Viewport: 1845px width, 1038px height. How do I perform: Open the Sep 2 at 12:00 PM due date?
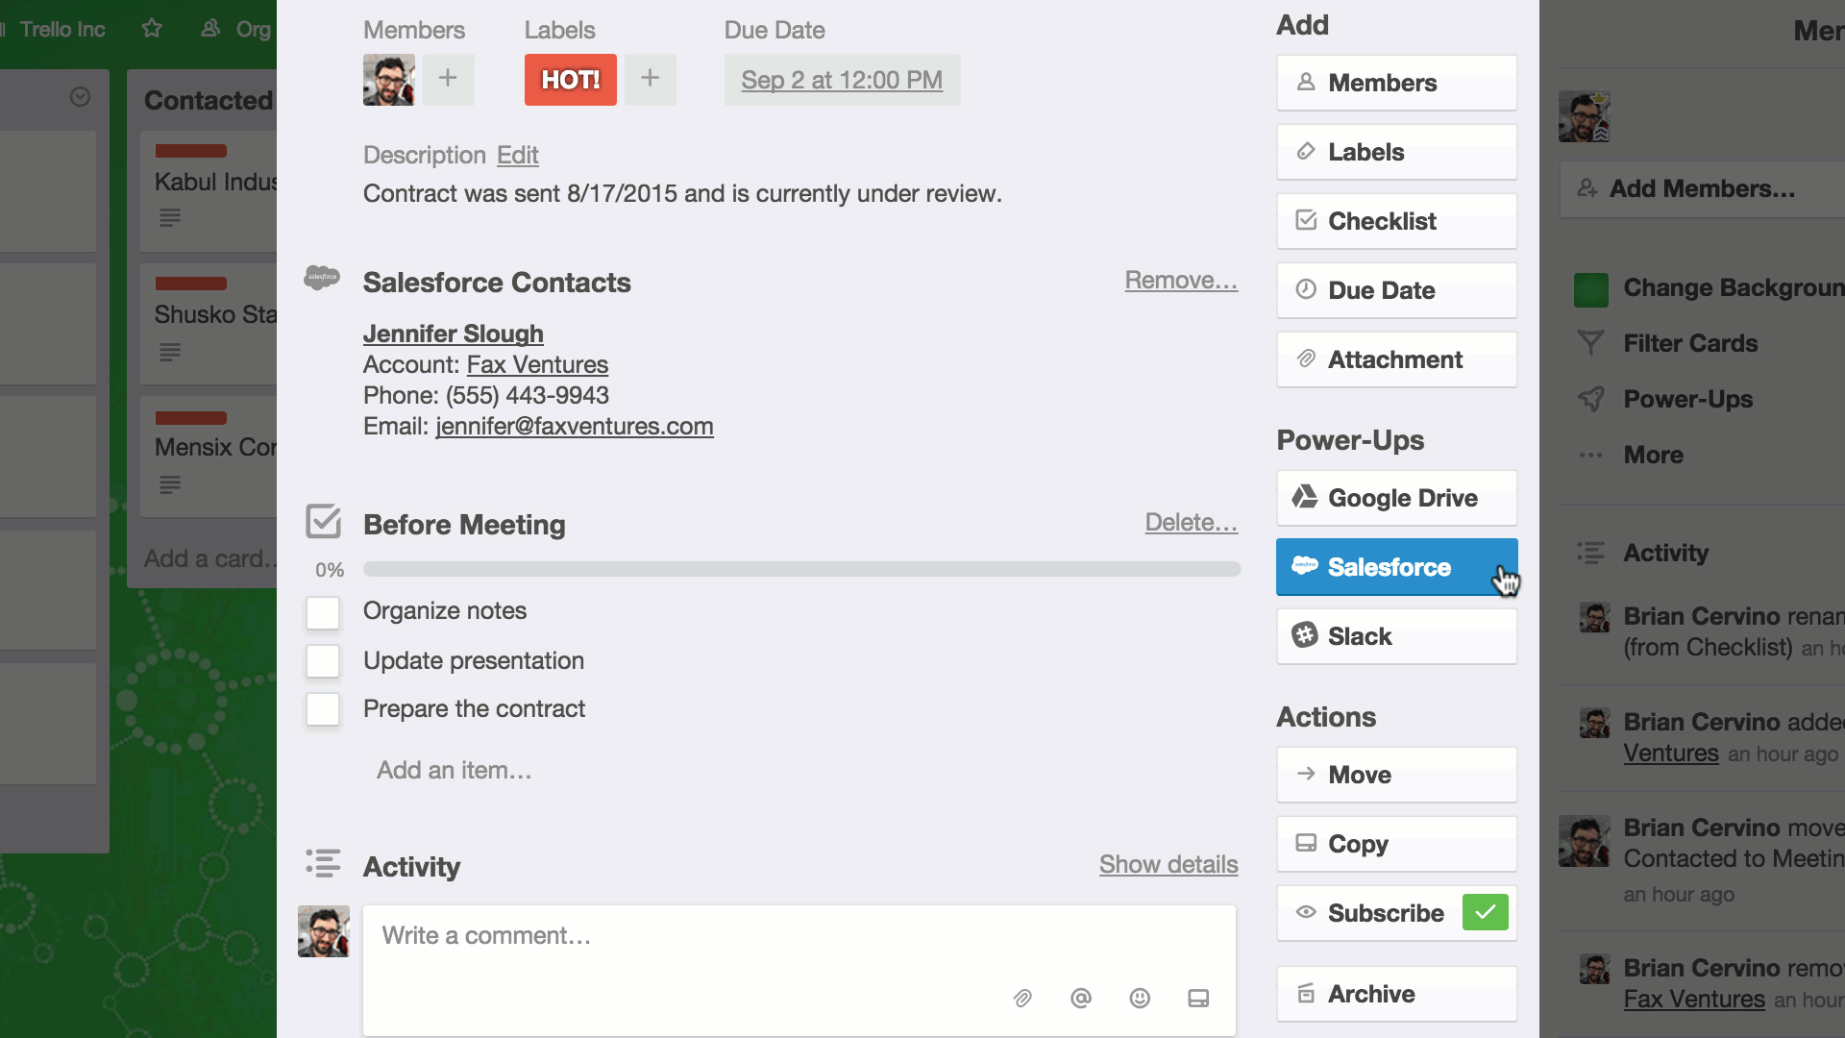click(x=842, y=80)
